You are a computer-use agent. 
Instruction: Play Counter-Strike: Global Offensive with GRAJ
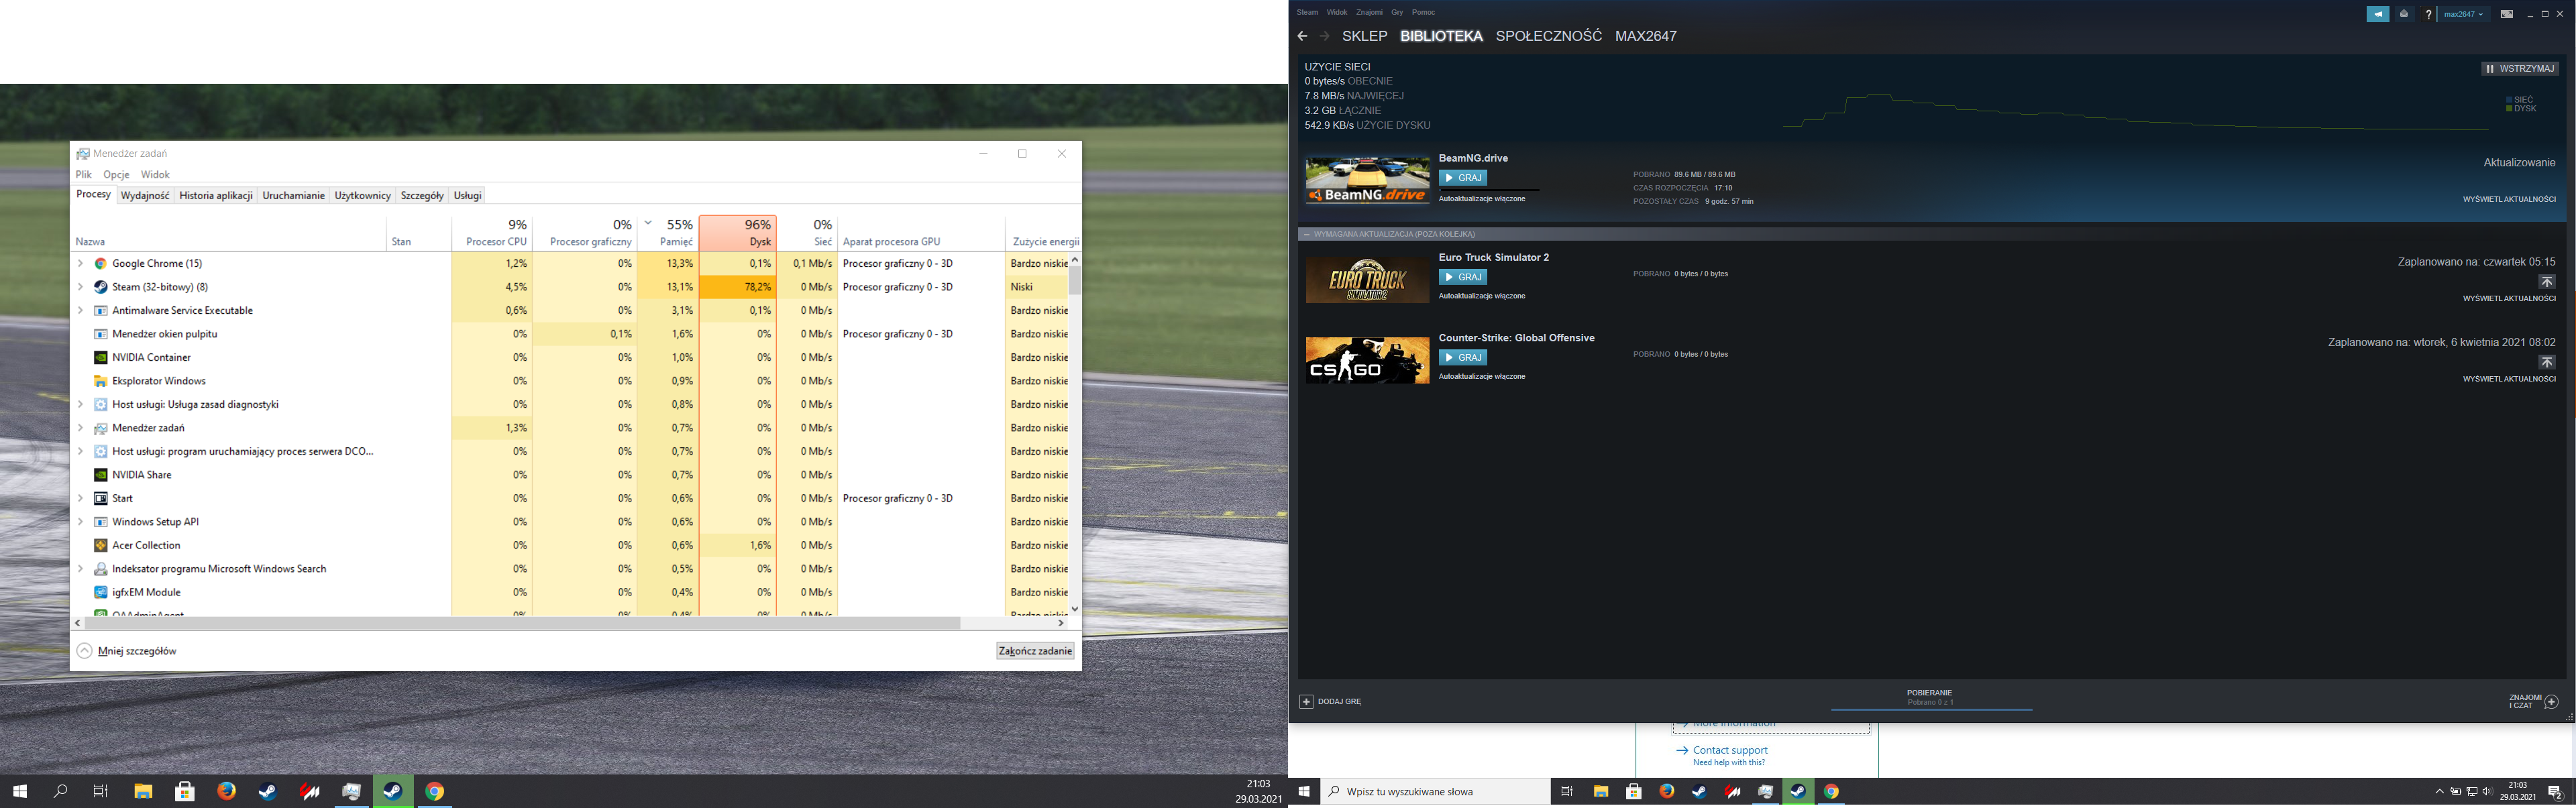(x=1462, y=357)
